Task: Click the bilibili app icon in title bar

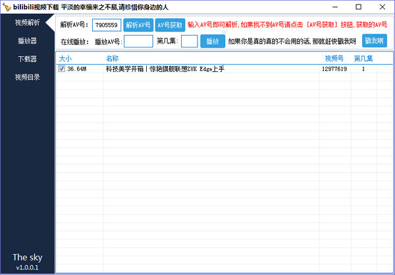Action: 7,7
